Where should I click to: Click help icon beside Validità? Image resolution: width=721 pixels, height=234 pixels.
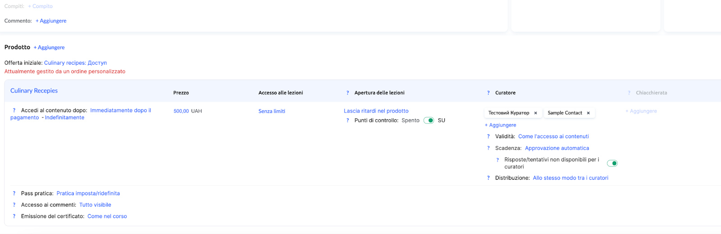(x=488, y=136)
